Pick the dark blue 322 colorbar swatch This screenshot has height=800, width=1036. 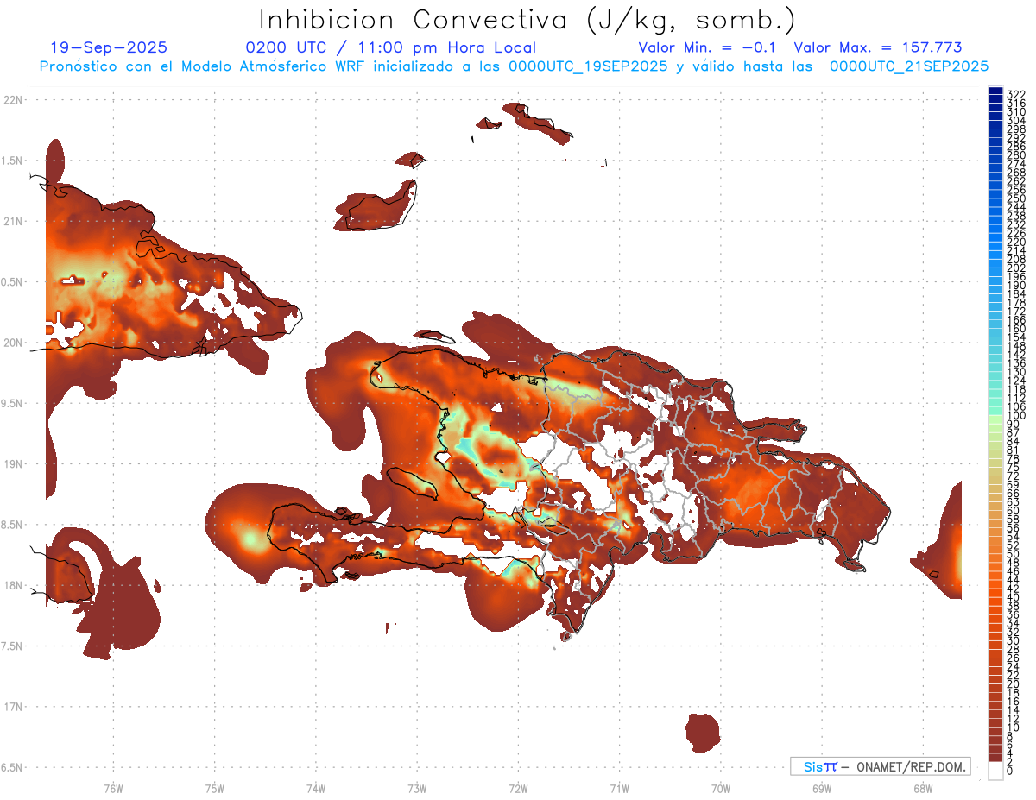(995, 92)
